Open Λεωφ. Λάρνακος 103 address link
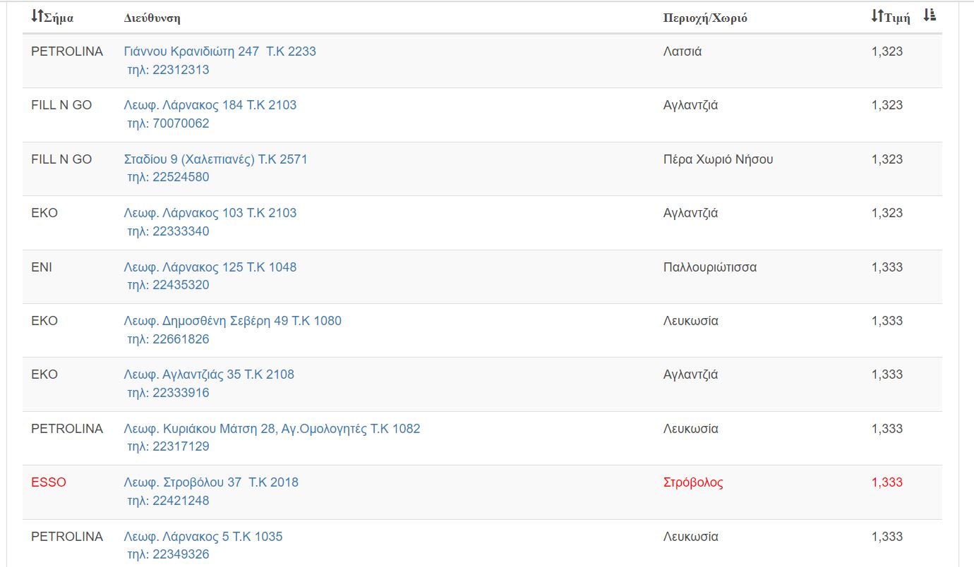The height and width of the screenshot is (567, 974). (x=210, y=213)
